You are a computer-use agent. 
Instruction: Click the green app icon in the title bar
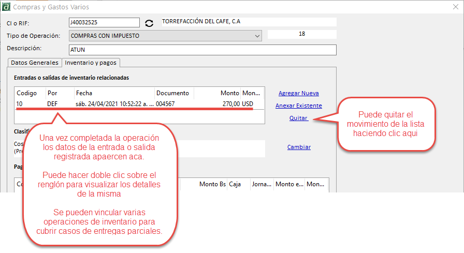coord(6,7)
